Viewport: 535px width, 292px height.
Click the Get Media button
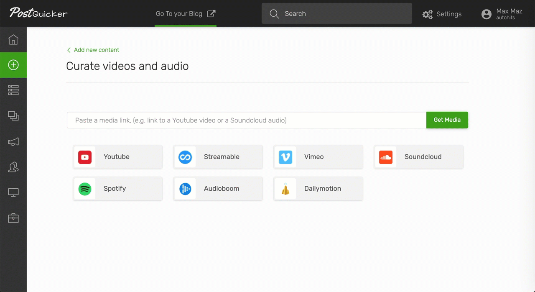point(447,120)
